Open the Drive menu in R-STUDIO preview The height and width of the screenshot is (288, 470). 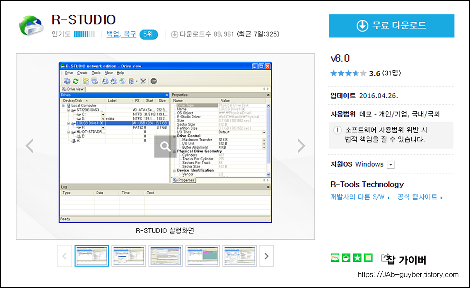pyautogui.click(x=69, y=73)
